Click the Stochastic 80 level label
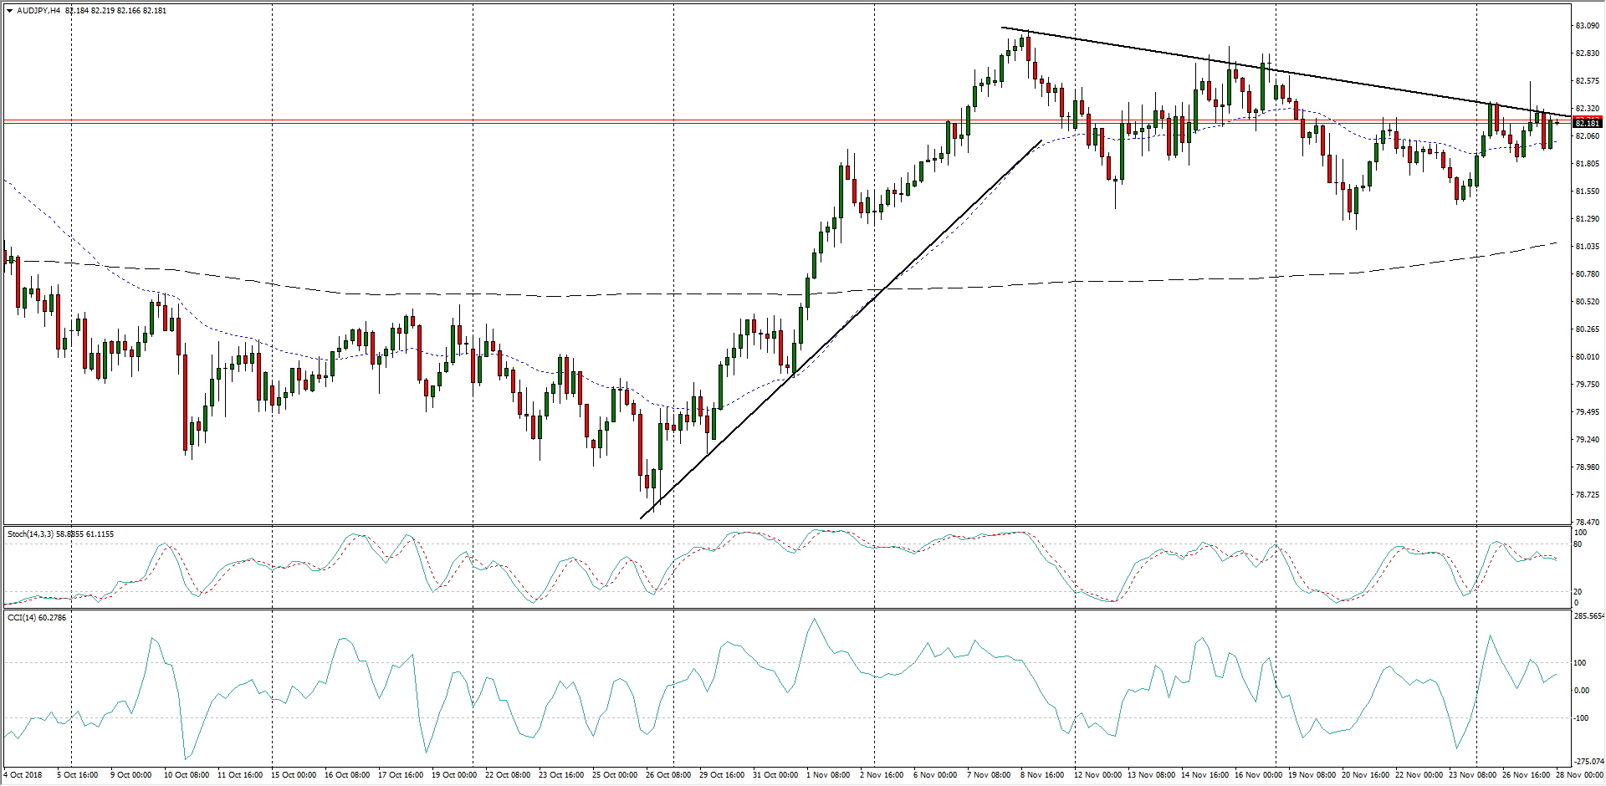1606x786 pixels. coord(1578,544)
